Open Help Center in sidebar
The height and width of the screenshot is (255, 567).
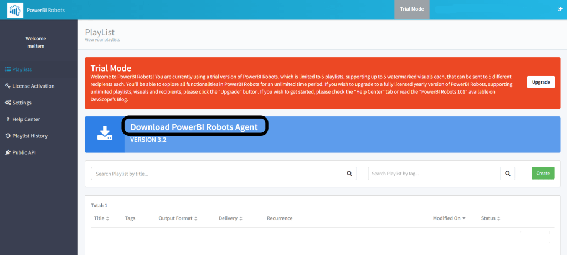(x=25, y=119)
